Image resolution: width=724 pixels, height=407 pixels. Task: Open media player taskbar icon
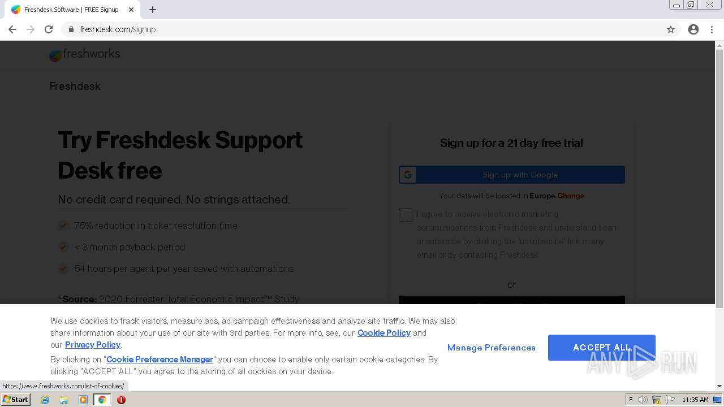coord(83,400)
